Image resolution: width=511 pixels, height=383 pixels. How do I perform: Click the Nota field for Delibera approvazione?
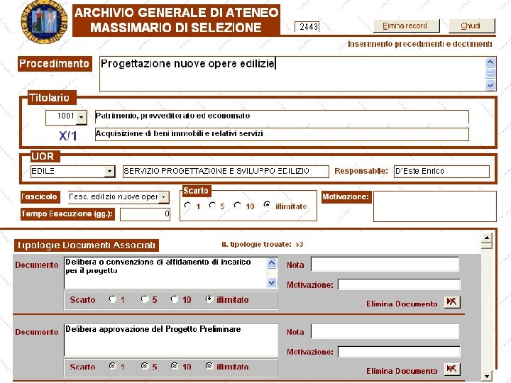tap(385, 331)
